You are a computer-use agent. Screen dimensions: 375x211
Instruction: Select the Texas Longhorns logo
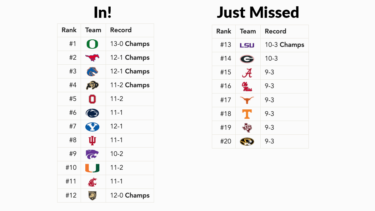click(x=247, y=100)
